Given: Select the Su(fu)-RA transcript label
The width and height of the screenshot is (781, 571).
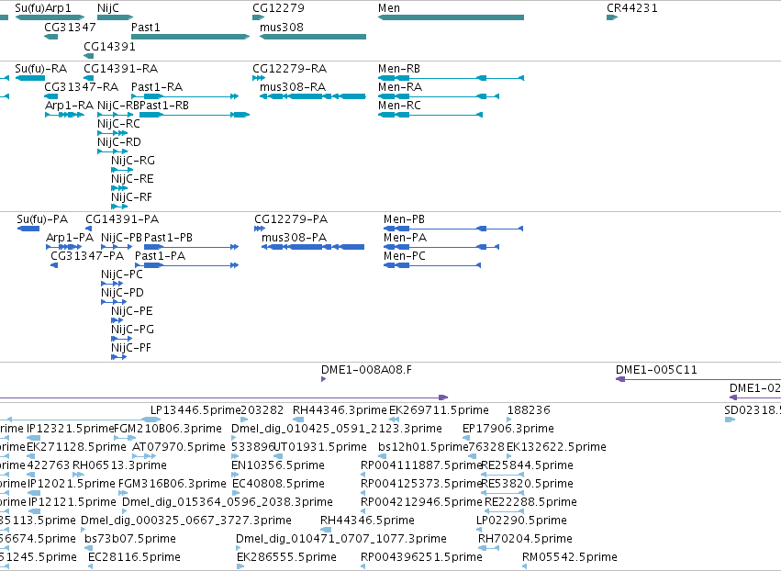Looking at the screenshot, I should tap(41, 68).
